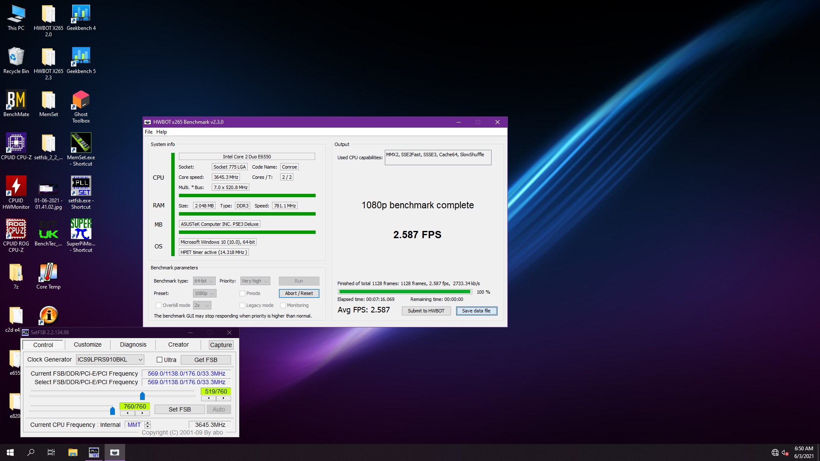Launch BenchMate from desktop
Viewport: 820px width, 461px height.
(16, 103)
